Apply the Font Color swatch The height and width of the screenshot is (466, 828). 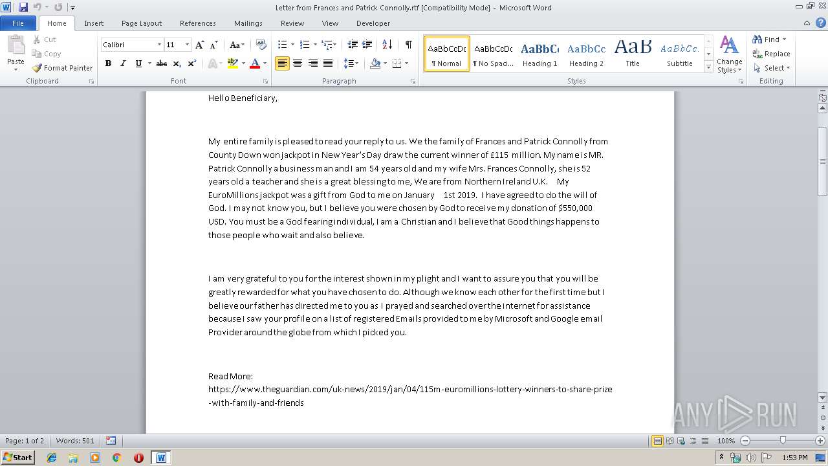click(x=255, y=63)
